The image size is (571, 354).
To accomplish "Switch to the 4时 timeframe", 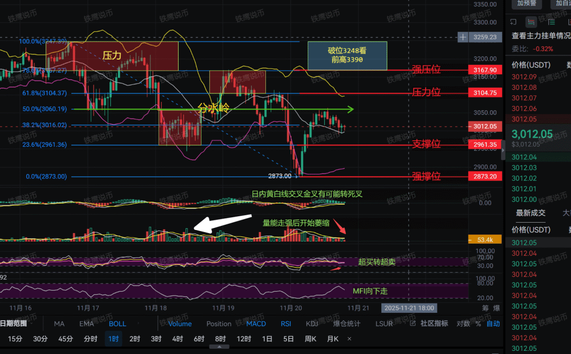I will (x=178, y=339).
